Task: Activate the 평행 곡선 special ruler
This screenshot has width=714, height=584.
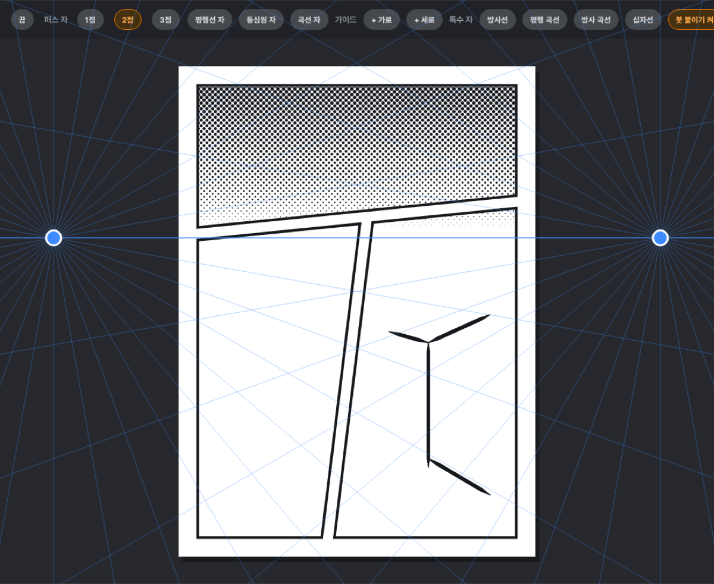Action: 545,20
